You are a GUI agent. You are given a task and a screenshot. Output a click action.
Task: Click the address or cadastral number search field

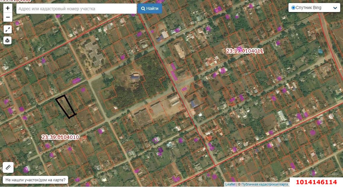(77, 9)
